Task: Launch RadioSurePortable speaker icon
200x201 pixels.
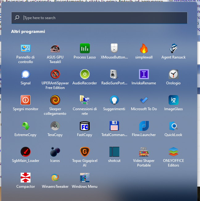Action: tap(114, 74)
